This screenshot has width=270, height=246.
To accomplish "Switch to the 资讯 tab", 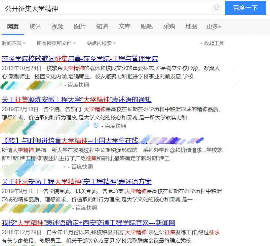I will 35,27.
